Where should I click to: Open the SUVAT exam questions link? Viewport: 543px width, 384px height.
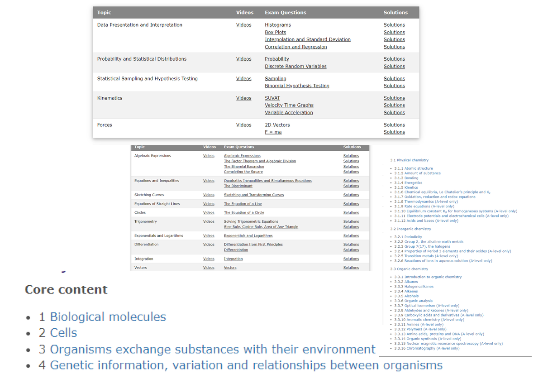click(272, 98)
